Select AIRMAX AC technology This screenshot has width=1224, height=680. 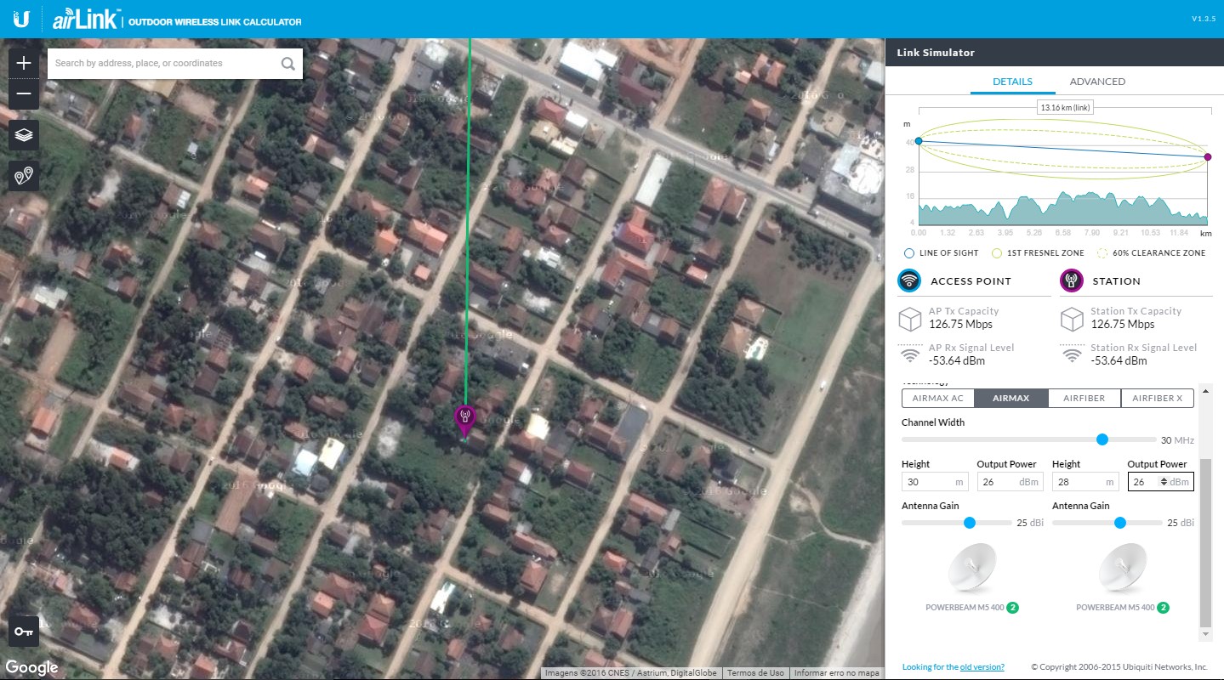938,398
